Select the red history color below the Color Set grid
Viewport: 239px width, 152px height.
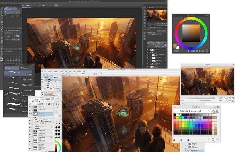coord(174,140)
